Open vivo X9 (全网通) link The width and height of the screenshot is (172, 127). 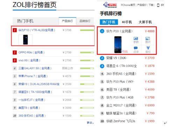tap(29, 60)
